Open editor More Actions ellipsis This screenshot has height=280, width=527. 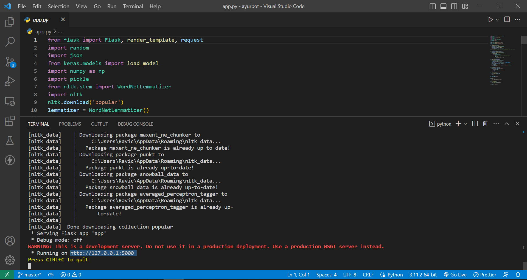[x=517, y=19]
